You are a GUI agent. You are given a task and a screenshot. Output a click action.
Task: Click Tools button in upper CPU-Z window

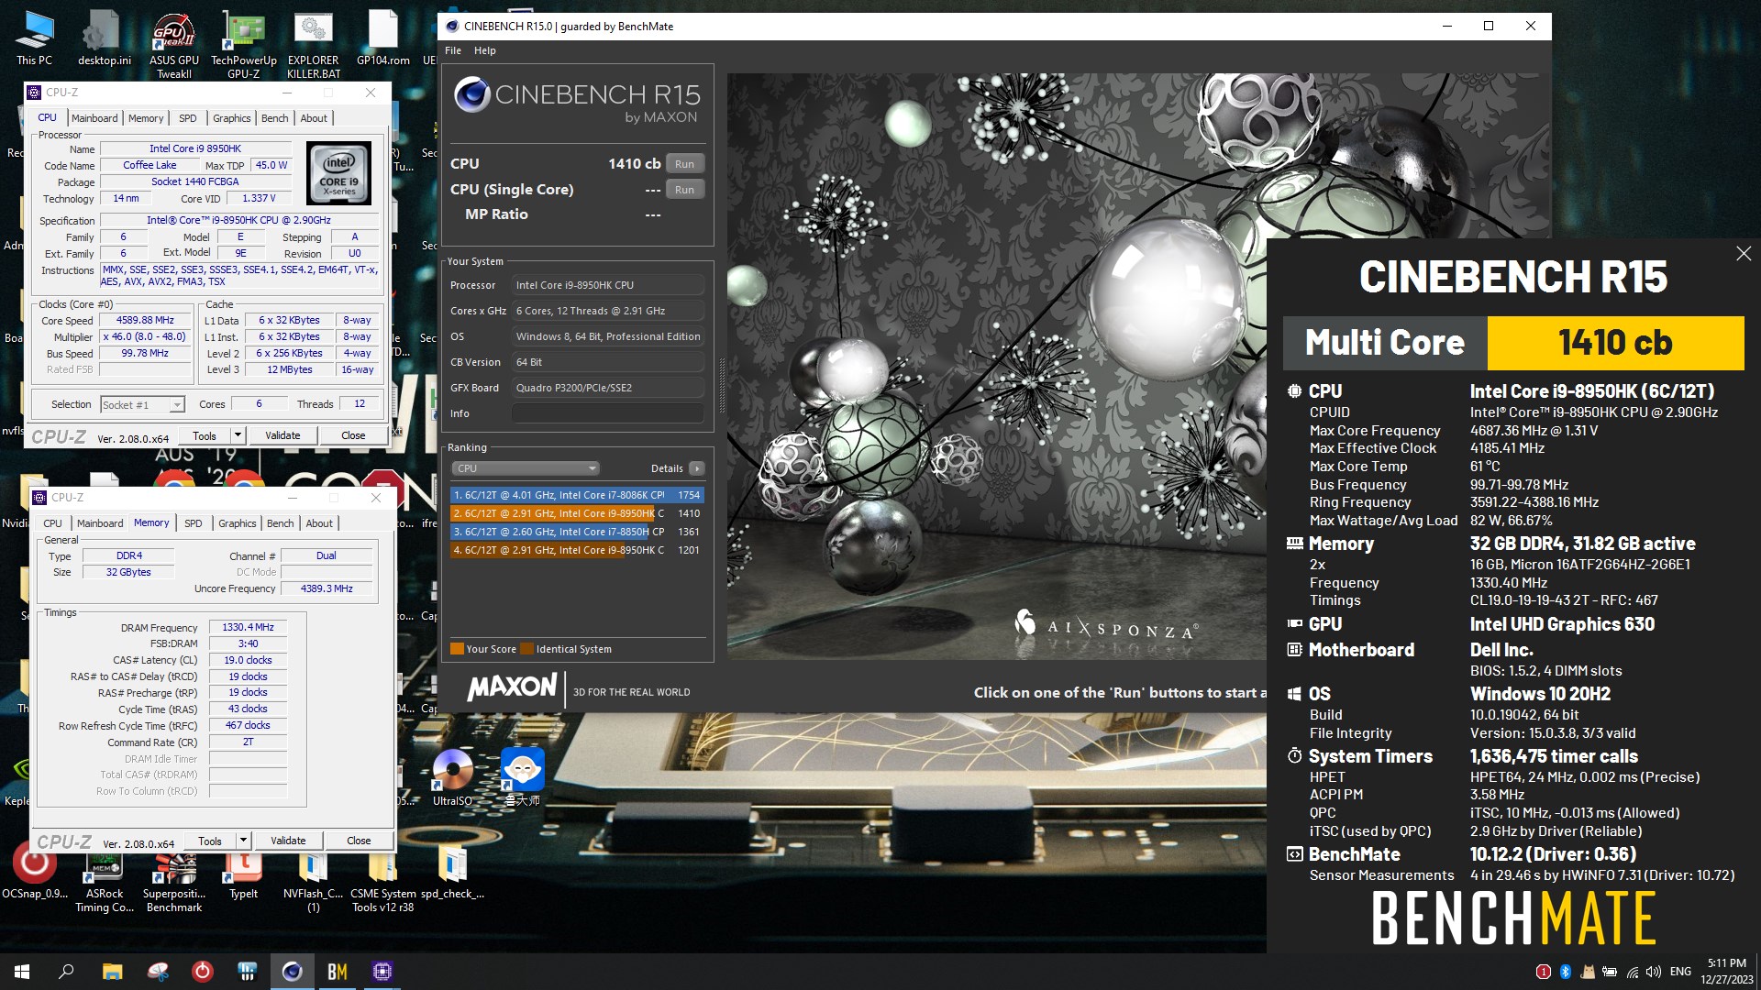pos(205,435)
